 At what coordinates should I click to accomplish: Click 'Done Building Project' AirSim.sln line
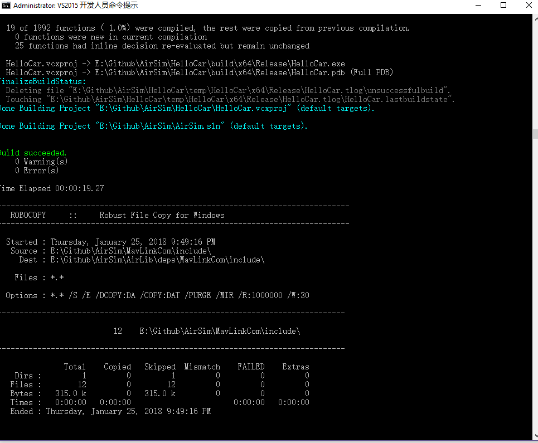[154, 126]
